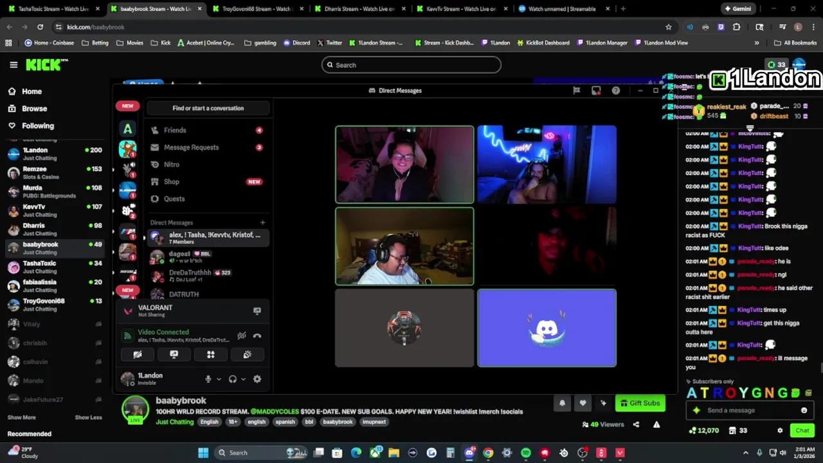The height and width of the screenshot is (463, 823).
Task: Open the Chrome three-dot menu
Action: click(x=813, y=27)
